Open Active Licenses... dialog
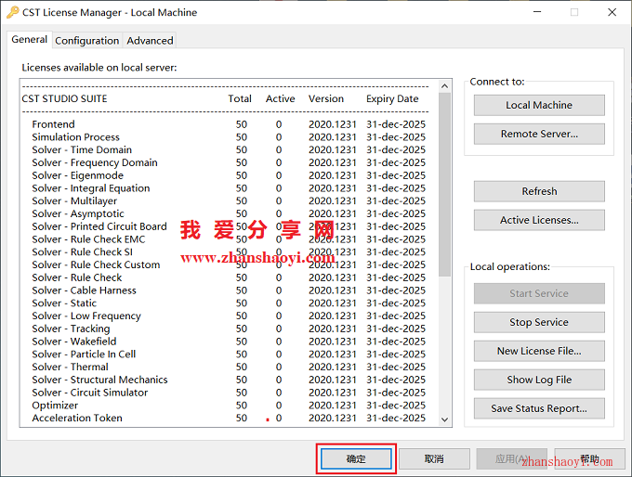This screenshot has width=632, height=477. coord(539,220)
